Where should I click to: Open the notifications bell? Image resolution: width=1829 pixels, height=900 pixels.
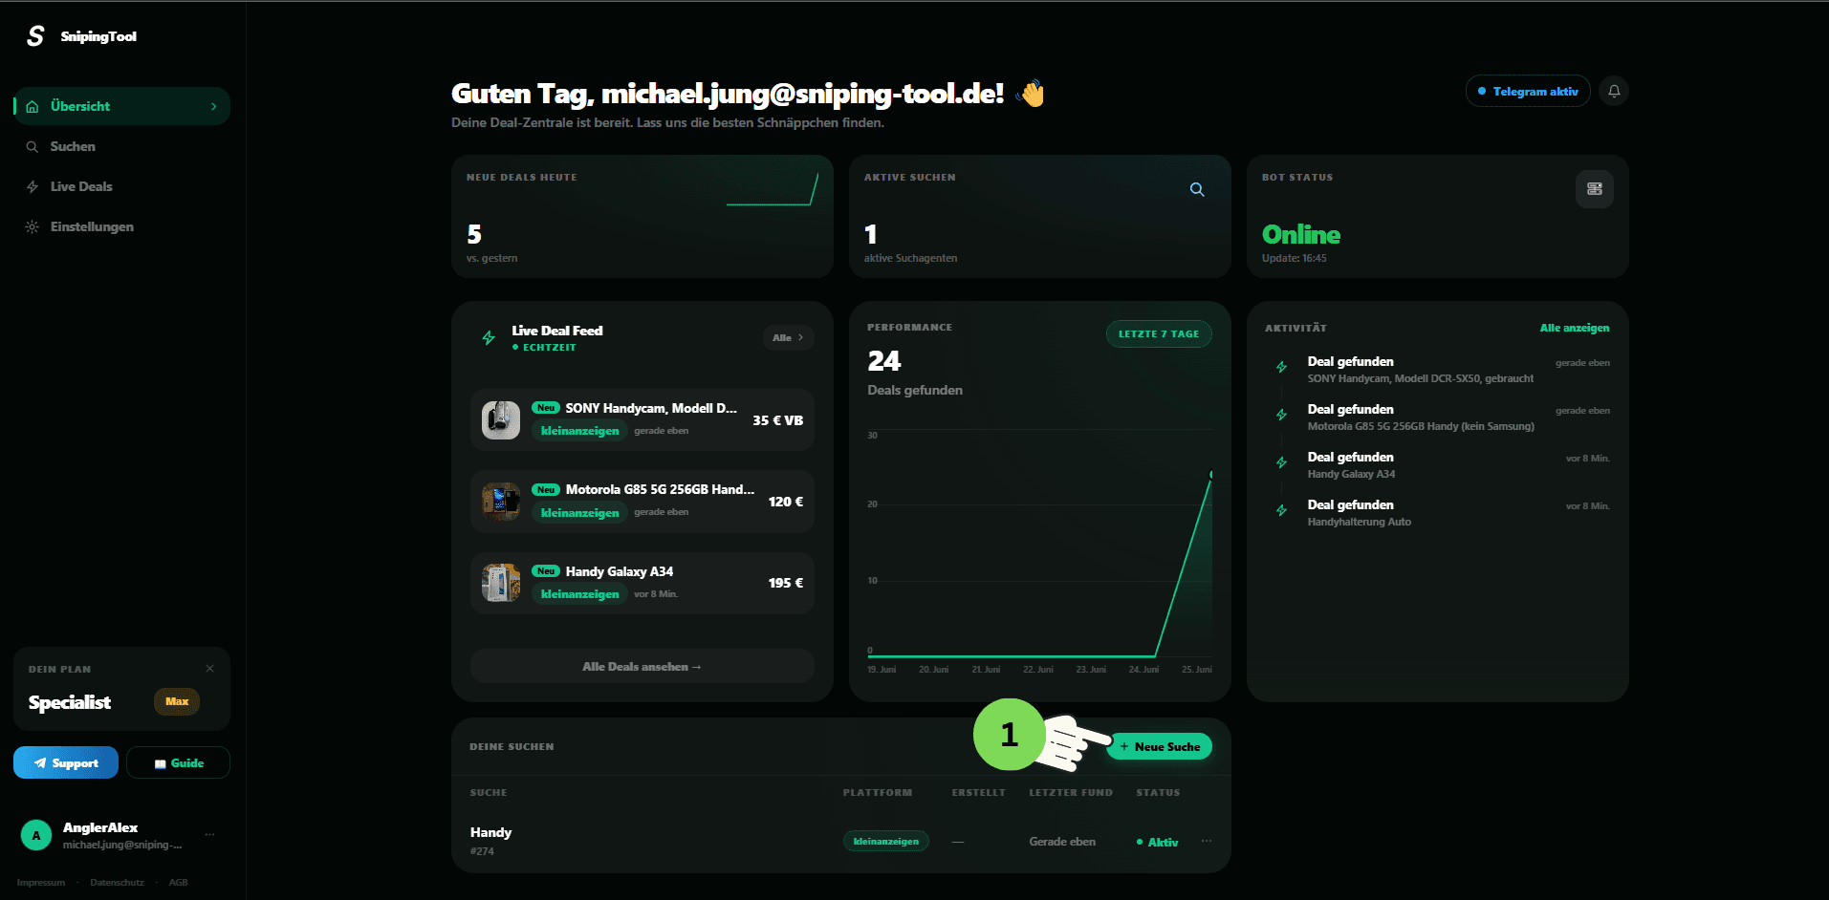pyautogui.click(x=1614, y=91)
